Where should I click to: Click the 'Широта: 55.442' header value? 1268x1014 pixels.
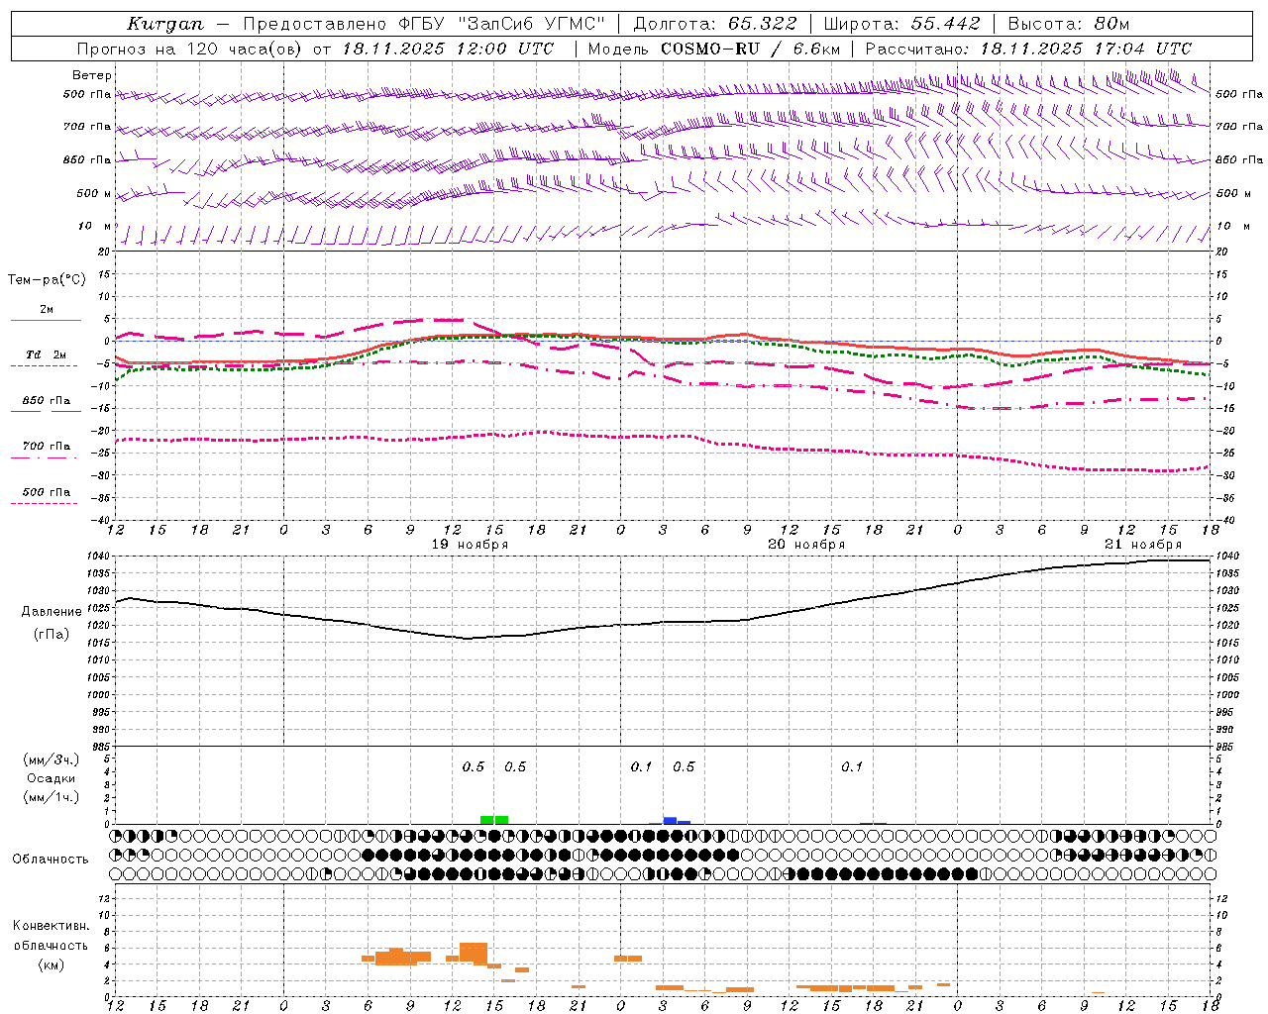point(902,24)
